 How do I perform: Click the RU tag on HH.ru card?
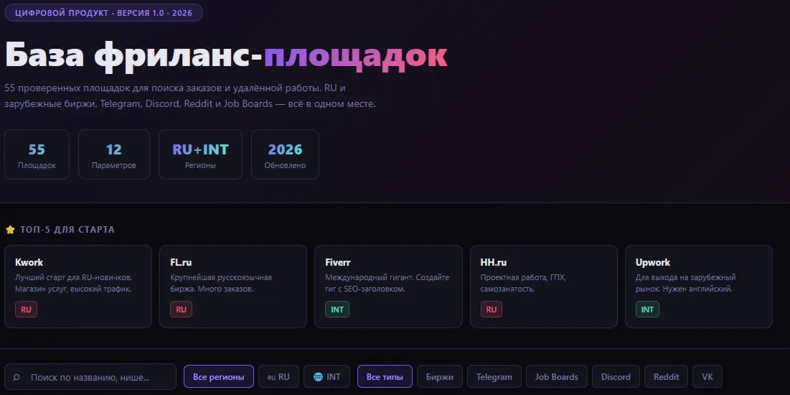(492, 310)
